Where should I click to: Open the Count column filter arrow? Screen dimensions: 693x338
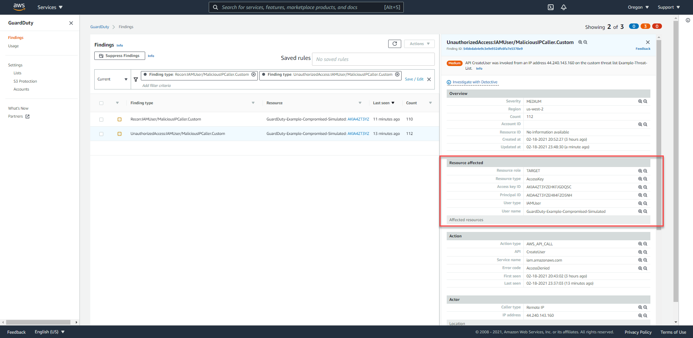(430, 103)
